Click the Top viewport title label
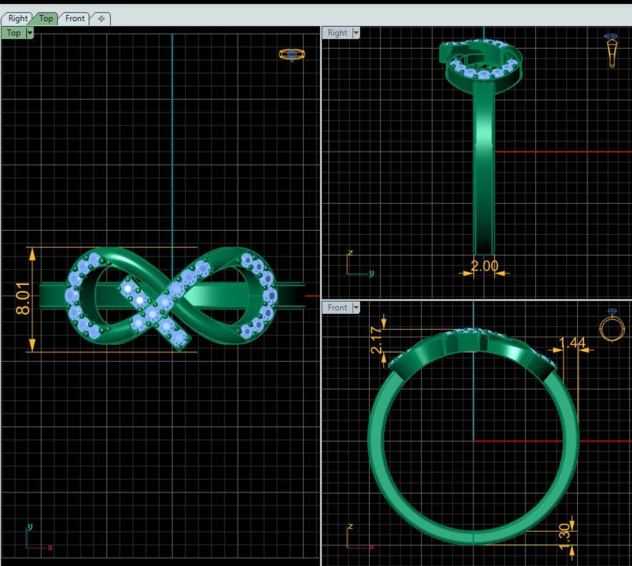Viewport: 632px width, 566px height. point(14,33)
